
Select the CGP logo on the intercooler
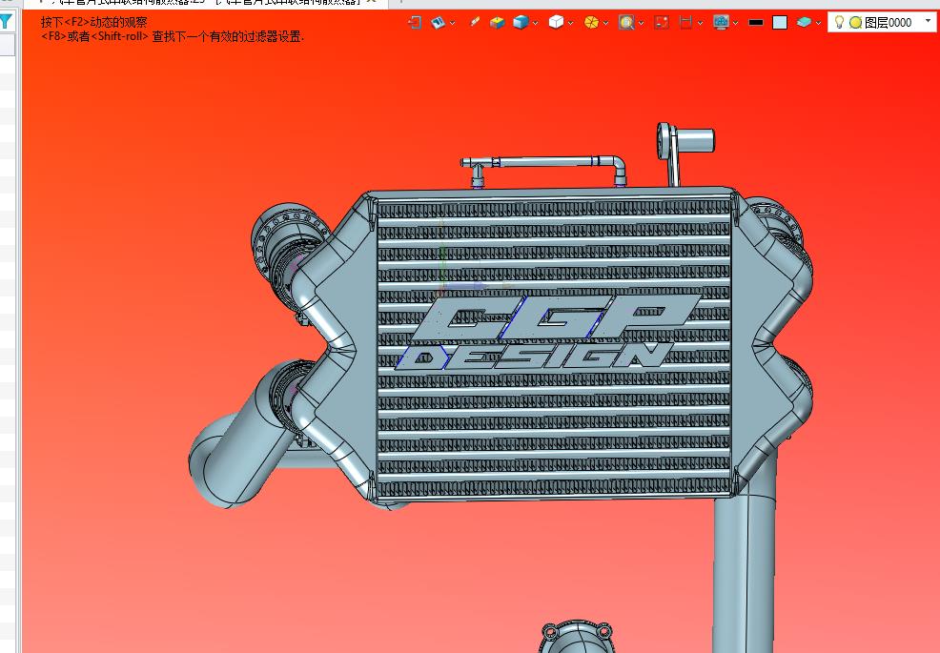(x=556, y=317)
